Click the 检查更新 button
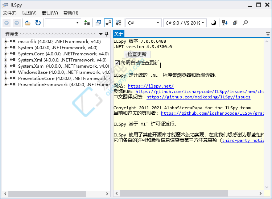The image size is (272, 199). [x=137, y=54]
